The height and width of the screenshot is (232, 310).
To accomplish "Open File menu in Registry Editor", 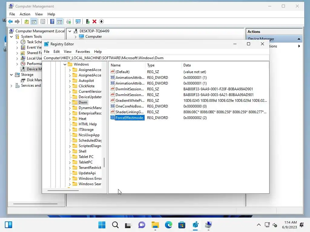I will pyautogui.click(x=47, y=52).
